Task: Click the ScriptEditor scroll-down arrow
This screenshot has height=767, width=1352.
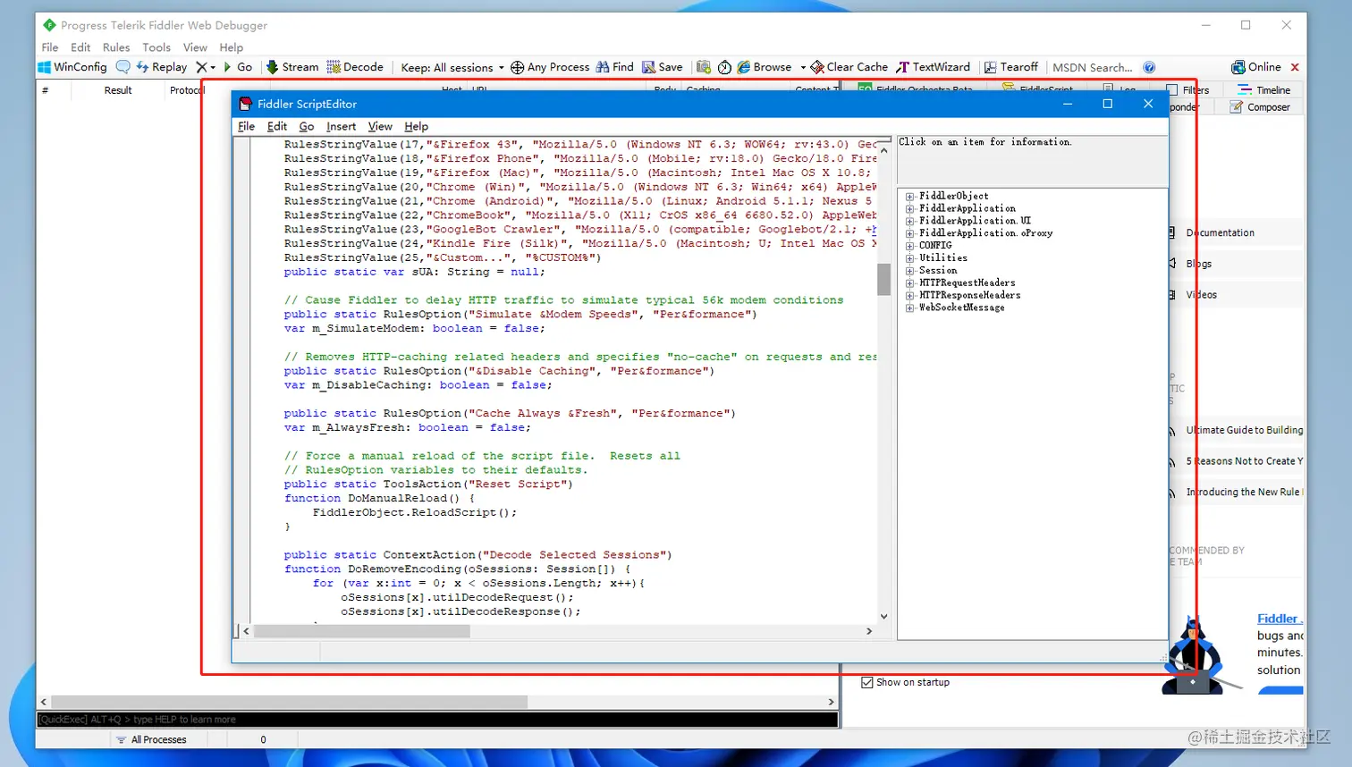Action: click(883, 616)
